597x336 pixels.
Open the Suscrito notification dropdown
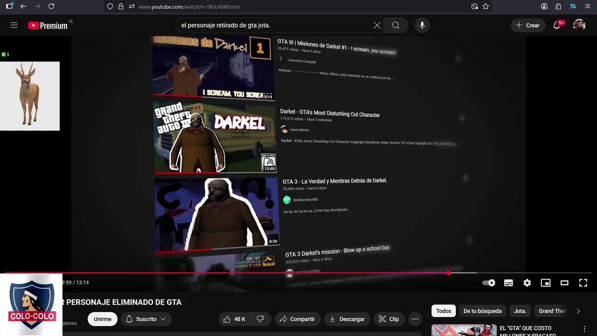[x=146, y=319]
